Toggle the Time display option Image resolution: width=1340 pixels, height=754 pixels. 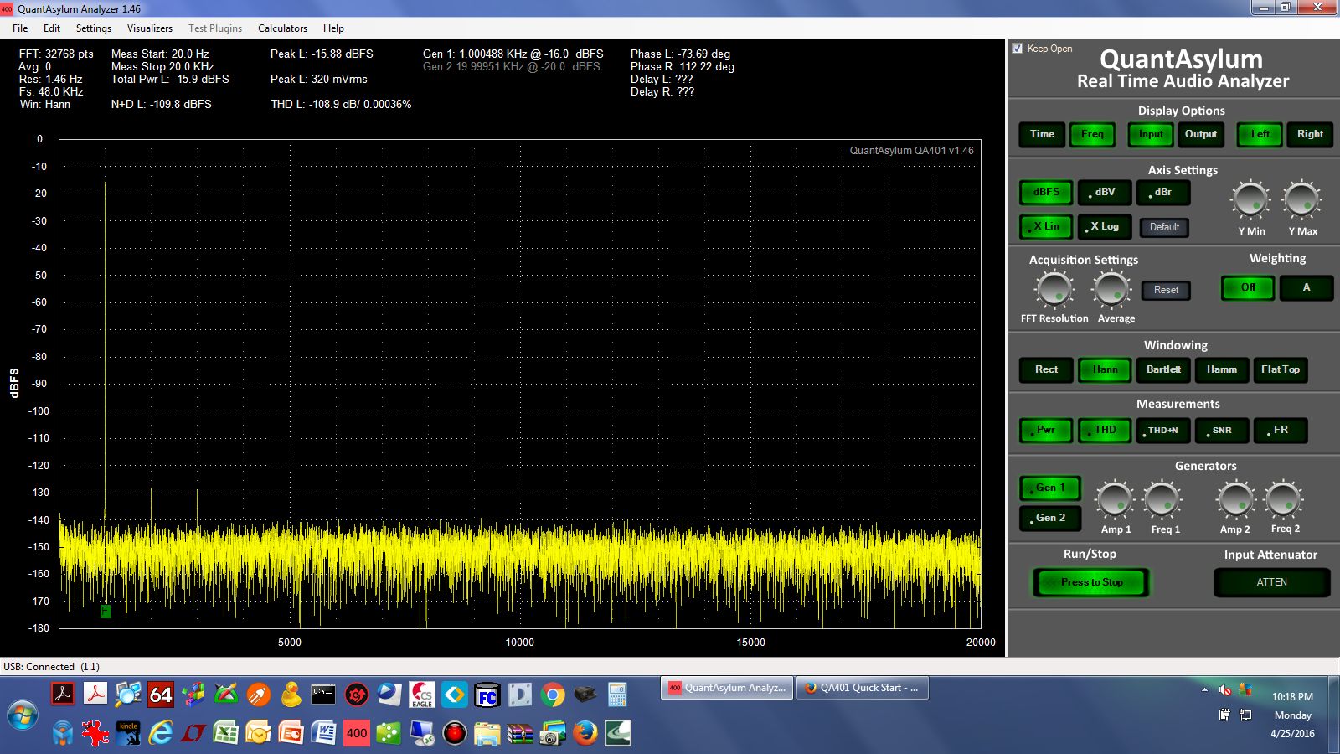tap(1043, 134)
